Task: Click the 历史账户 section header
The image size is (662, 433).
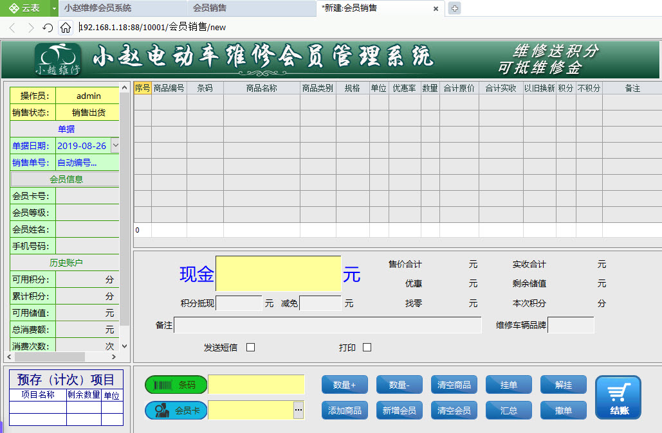Action: point(66,263)
